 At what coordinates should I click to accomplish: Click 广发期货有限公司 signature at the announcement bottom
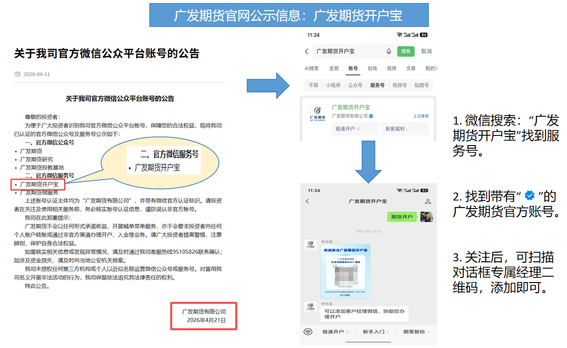coord(204,311)
